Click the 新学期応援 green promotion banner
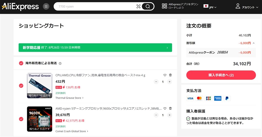 [x=95, y=48]
